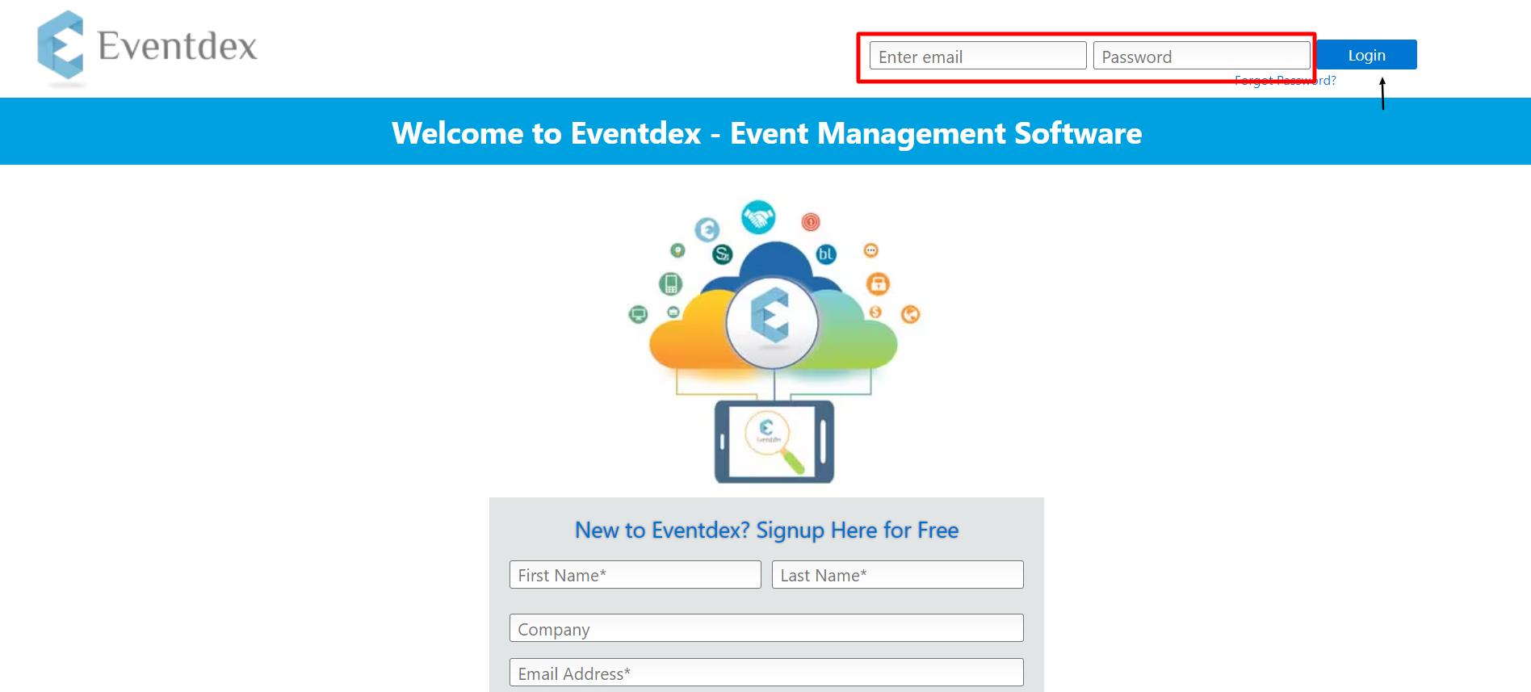
Task: Click the cloud illustration image
Action: (x=774, y=342)
